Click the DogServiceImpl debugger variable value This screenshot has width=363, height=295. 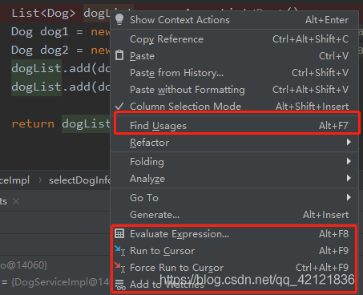click(60, 282)
